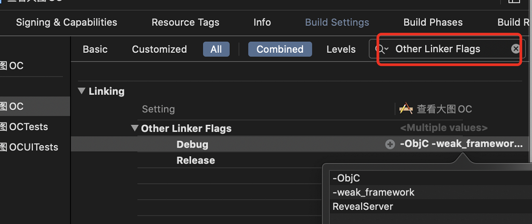The height and width of the screenshot is (224, 532).
Task: Open the search magnifier filter options
Action: coord(382,49)
